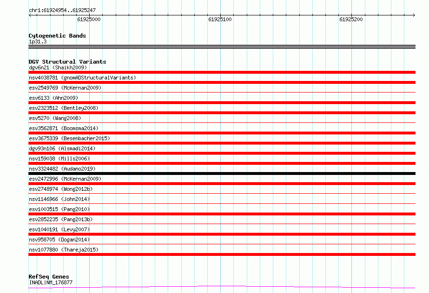Click the DGV Structural Variants track heading

point(67,62)
